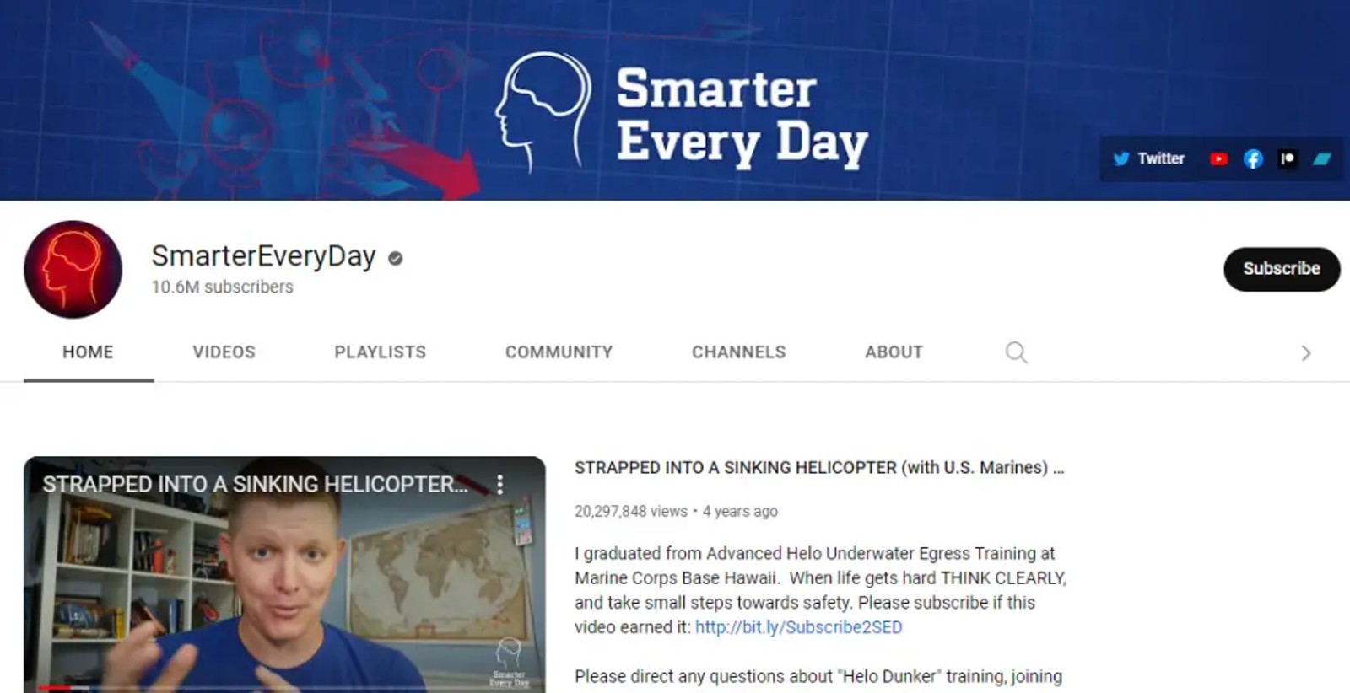The height and width of the screenshot is (693, 1350).
Task: Switch to the Home tab
Action: pyautogui.click(x=88, y=352)
